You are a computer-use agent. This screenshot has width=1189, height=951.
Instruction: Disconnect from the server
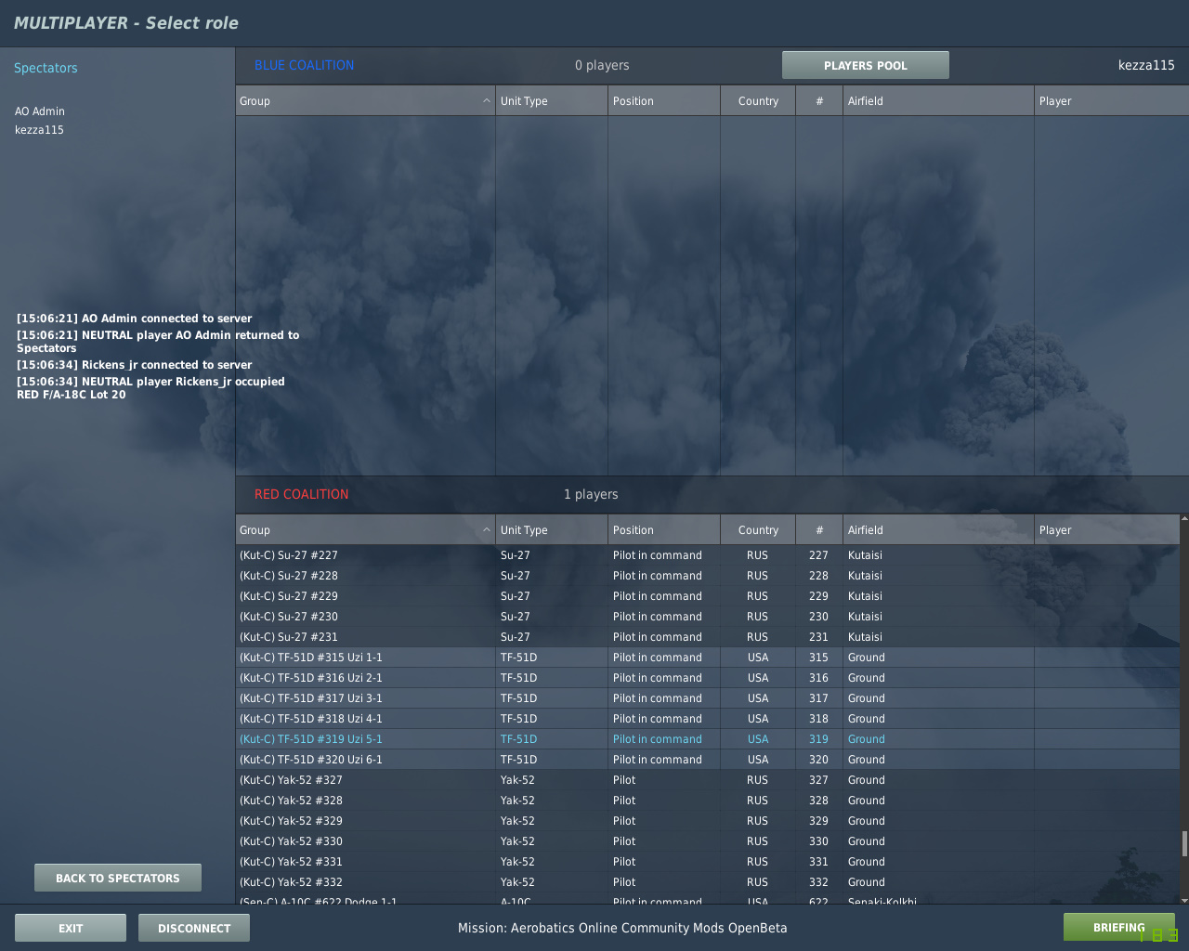194,928
